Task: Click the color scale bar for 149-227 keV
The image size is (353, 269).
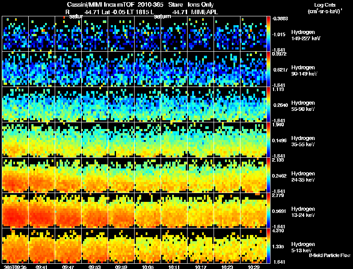Action: point(268,34)
